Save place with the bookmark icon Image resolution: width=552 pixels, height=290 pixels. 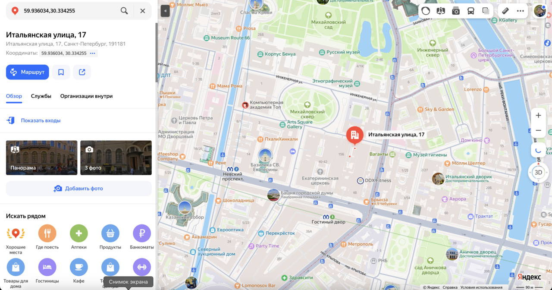click(61, 72)
